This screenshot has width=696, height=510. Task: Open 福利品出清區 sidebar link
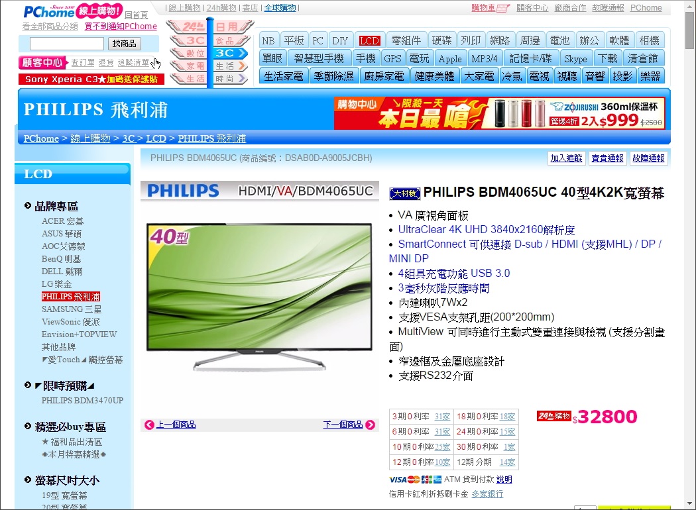coord(72,442)
